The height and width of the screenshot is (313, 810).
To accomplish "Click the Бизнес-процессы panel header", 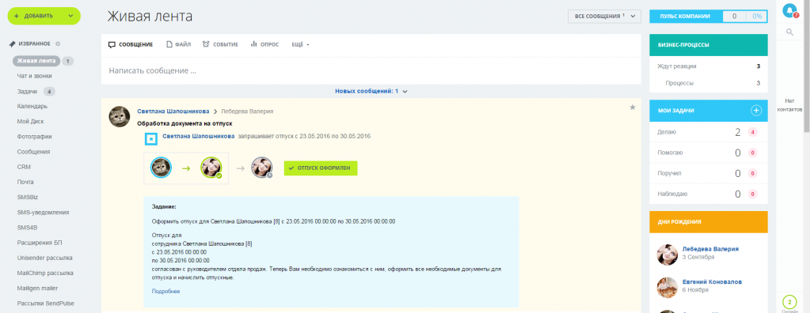I will point(708,45).
